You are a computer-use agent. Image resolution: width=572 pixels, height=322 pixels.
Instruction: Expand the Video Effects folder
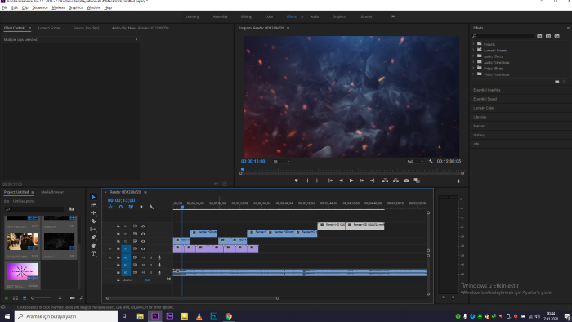coord(473,68)
